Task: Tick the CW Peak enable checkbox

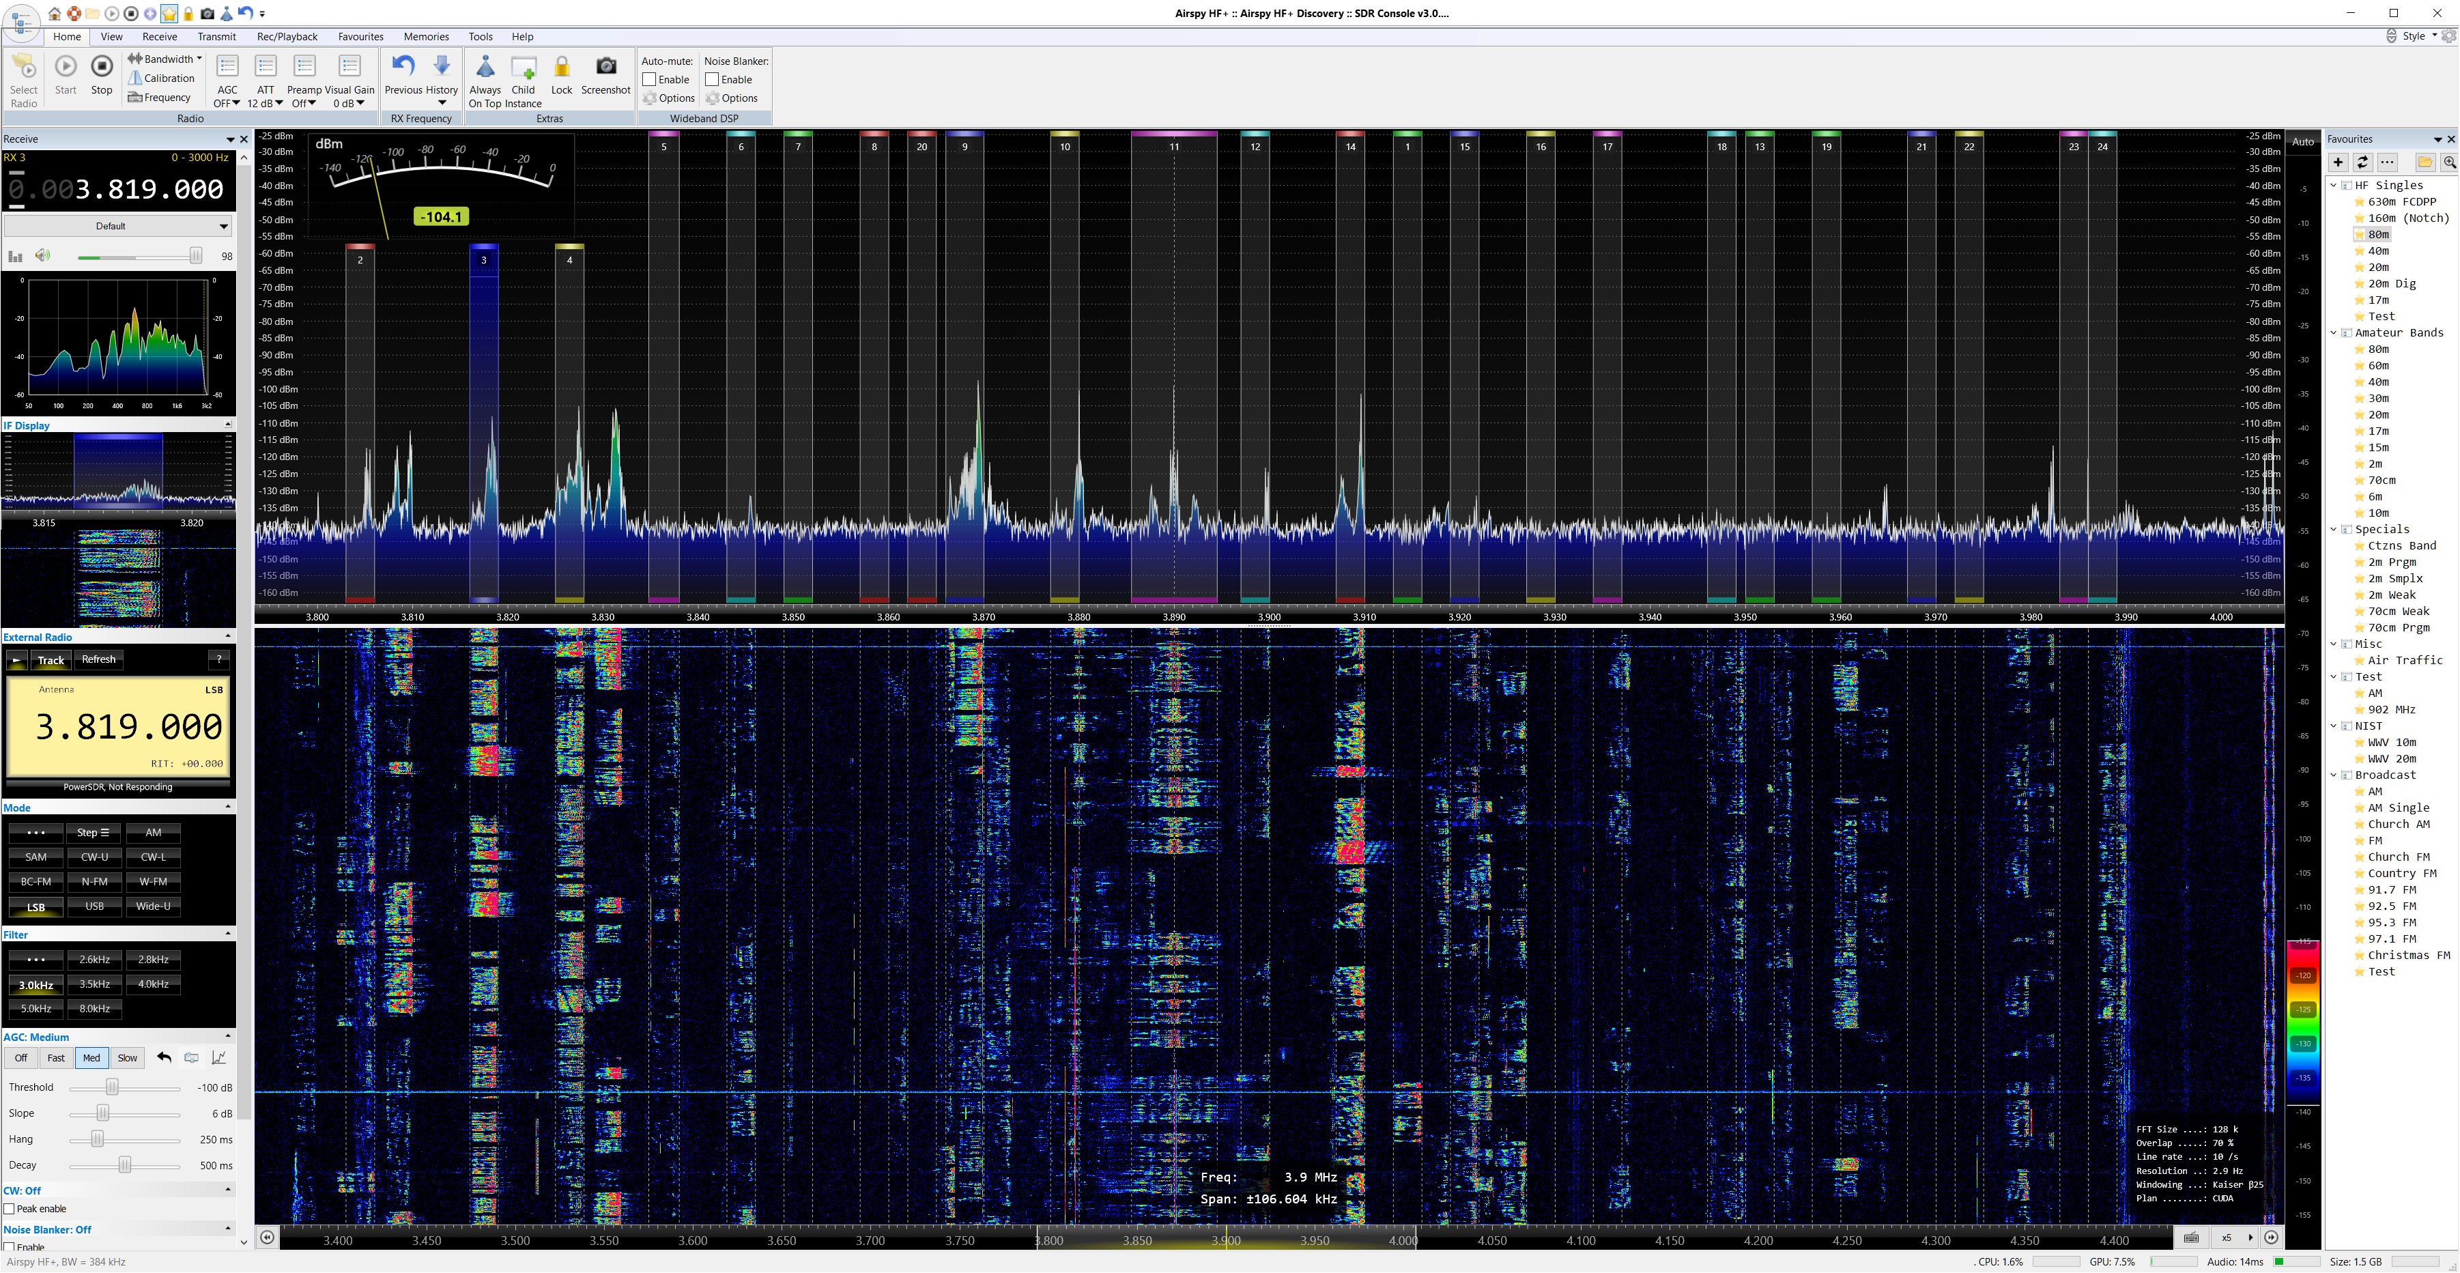Action: (10, 1209)
